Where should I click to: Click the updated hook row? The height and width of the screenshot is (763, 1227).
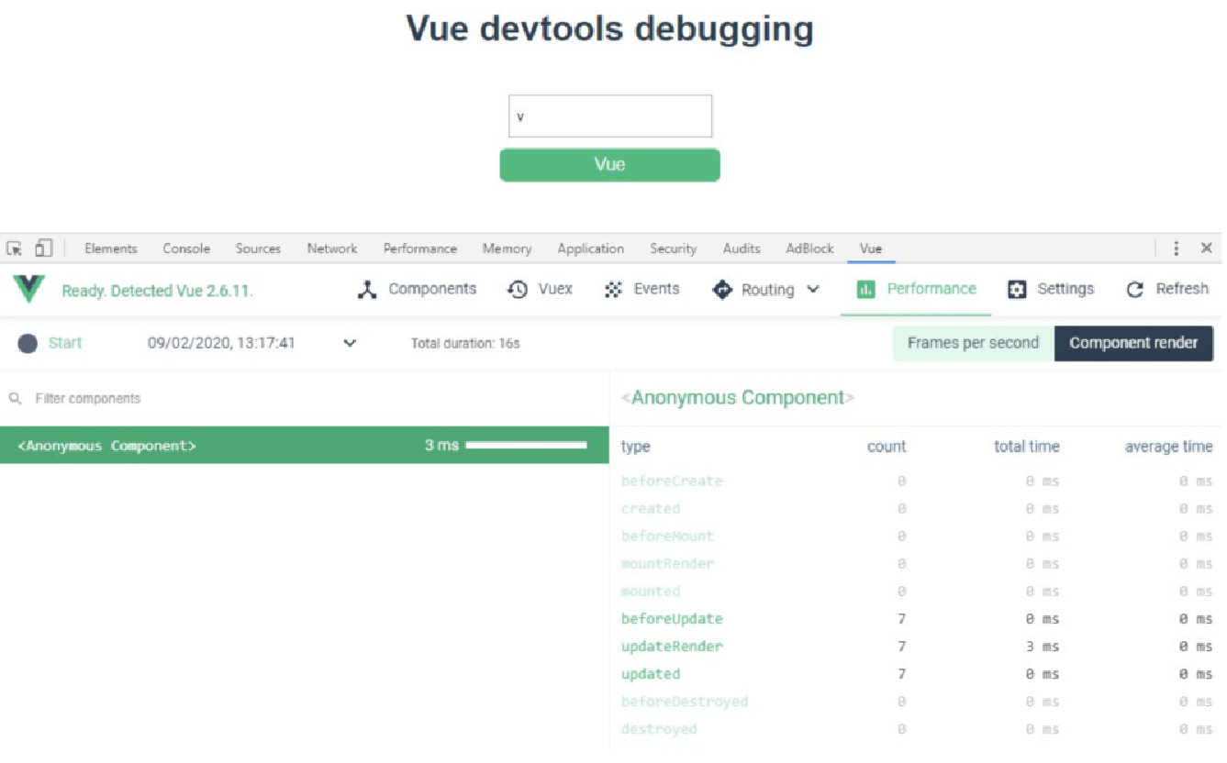[917, 674]
